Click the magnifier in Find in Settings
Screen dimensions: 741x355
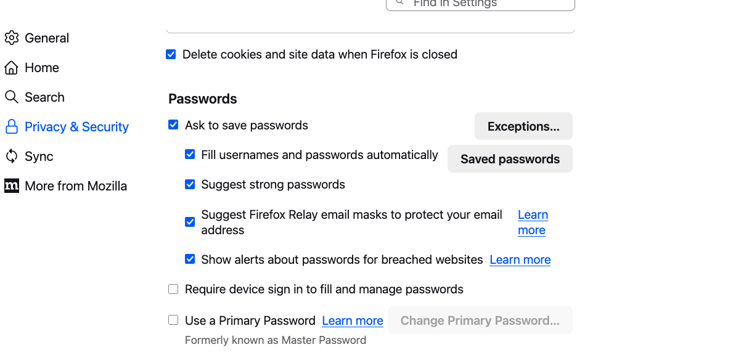pos(400,3)
